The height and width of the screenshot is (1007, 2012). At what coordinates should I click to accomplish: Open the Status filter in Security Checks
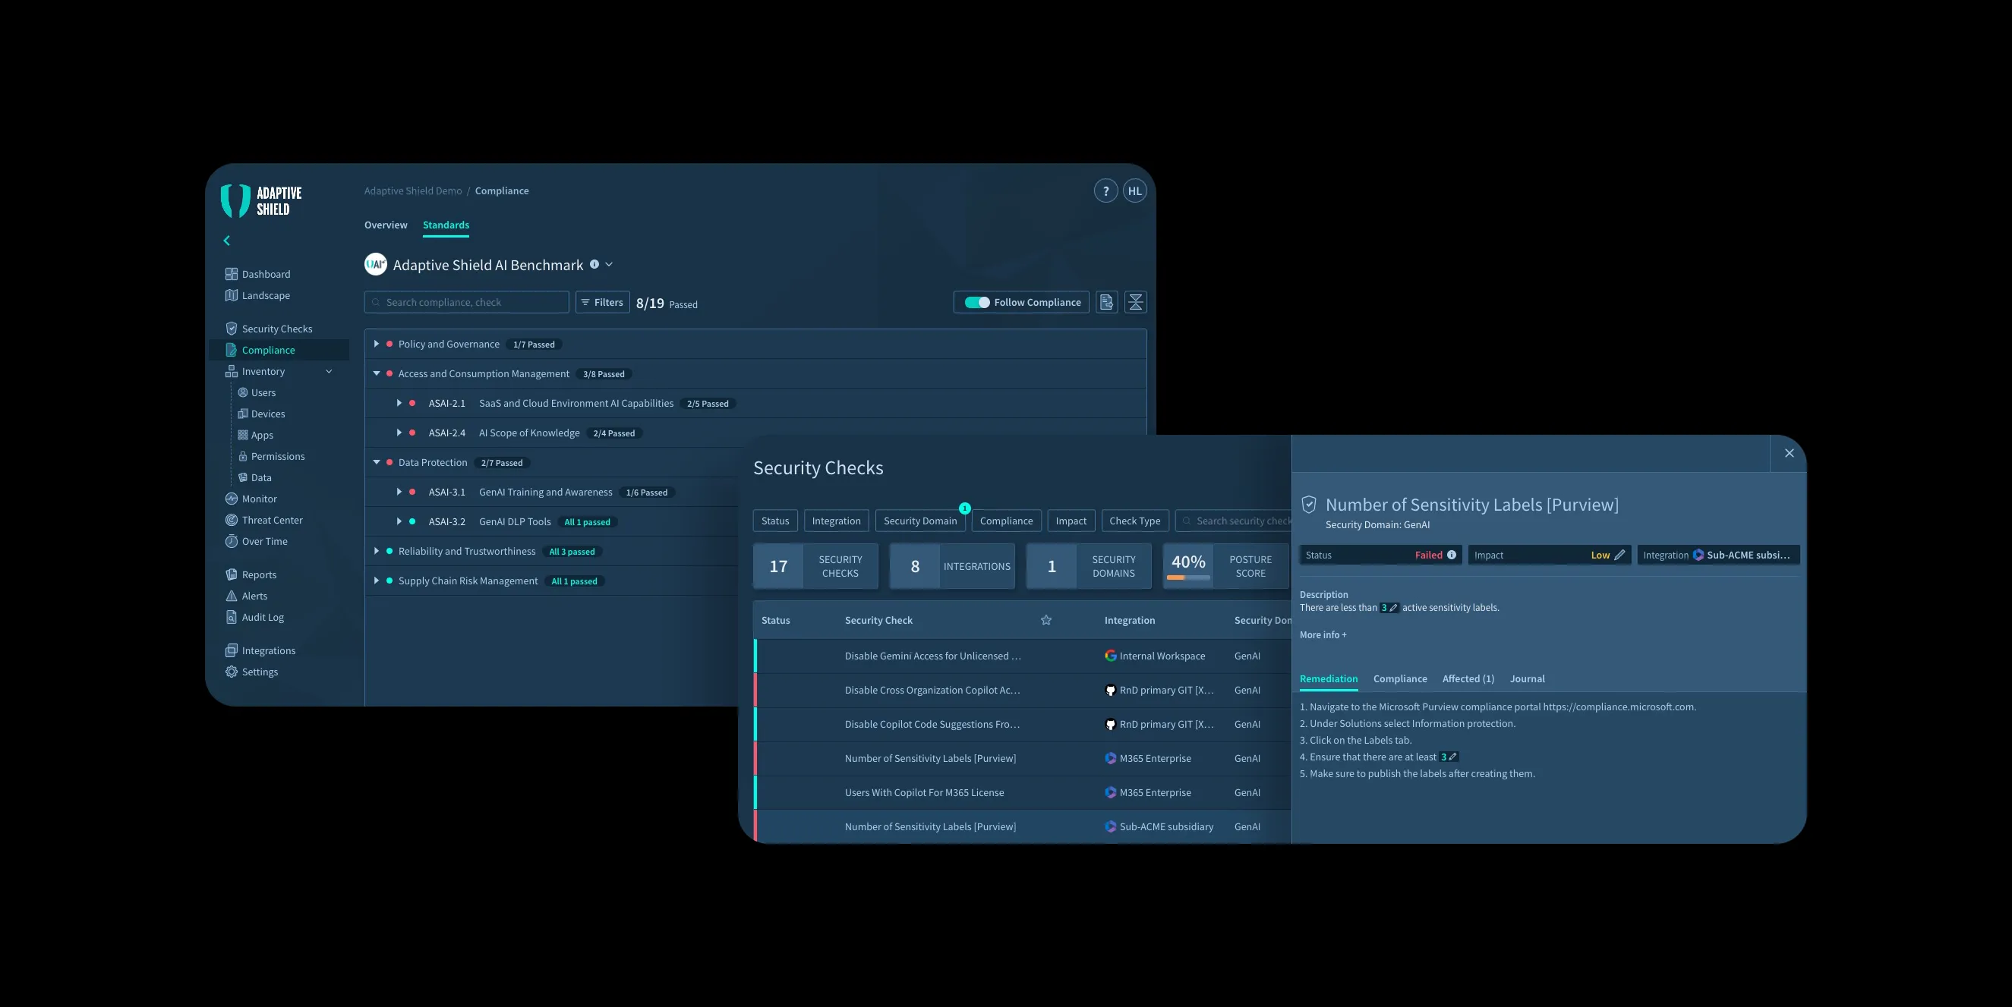coord(774,521)
